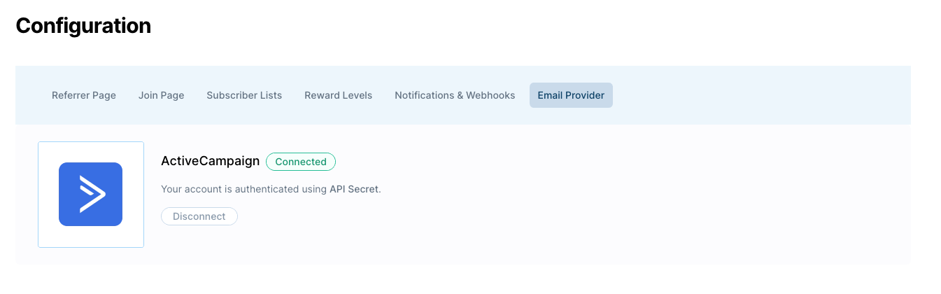Image resolution: width=941 pixels, height=294 pixels.
Task: Click the Disconnect label text
Action: point(199,216)
